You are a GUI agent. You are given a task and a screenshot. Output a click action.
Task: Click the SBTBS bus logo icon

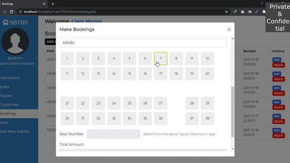click(5, 23)
